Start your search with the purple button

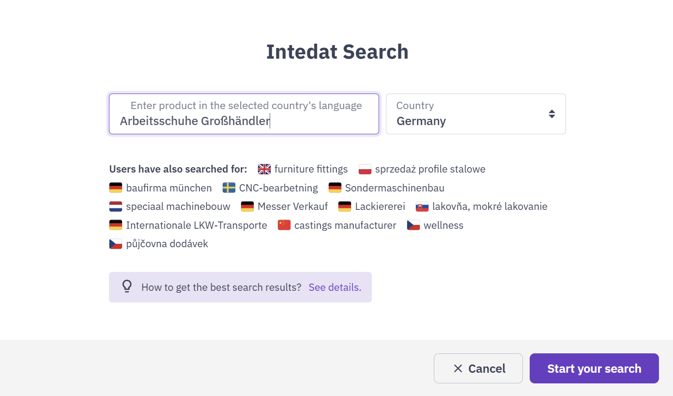[594, 368]
